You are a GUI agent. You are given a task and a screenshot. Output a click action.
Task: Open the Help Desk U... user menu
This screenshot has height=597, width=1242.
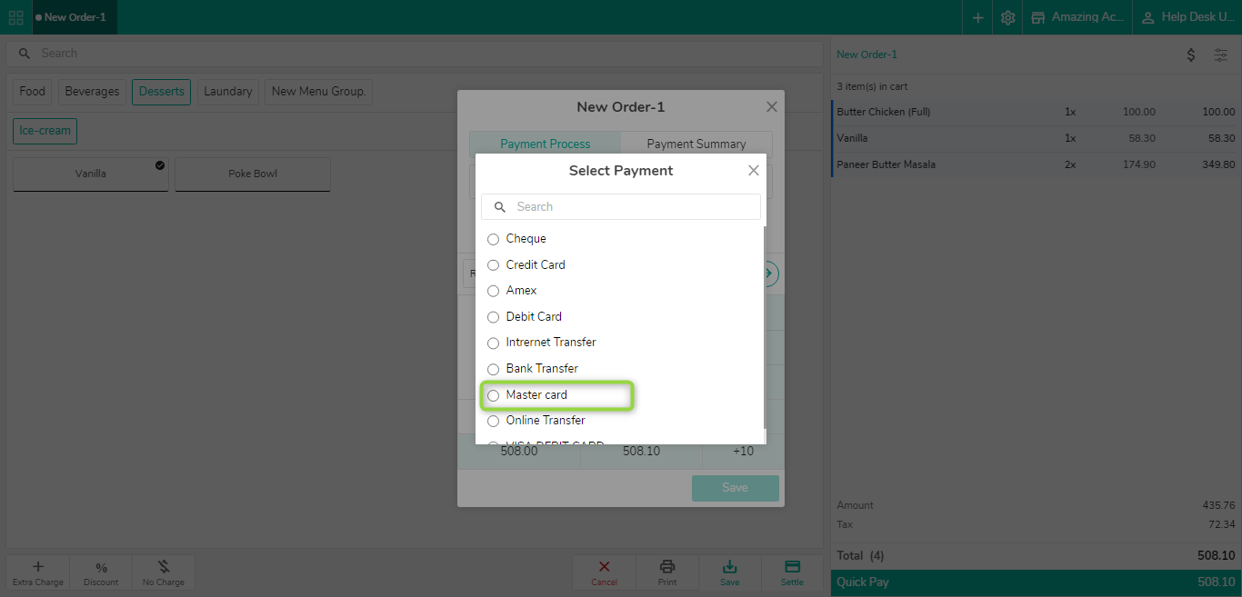click(1187, 17)
